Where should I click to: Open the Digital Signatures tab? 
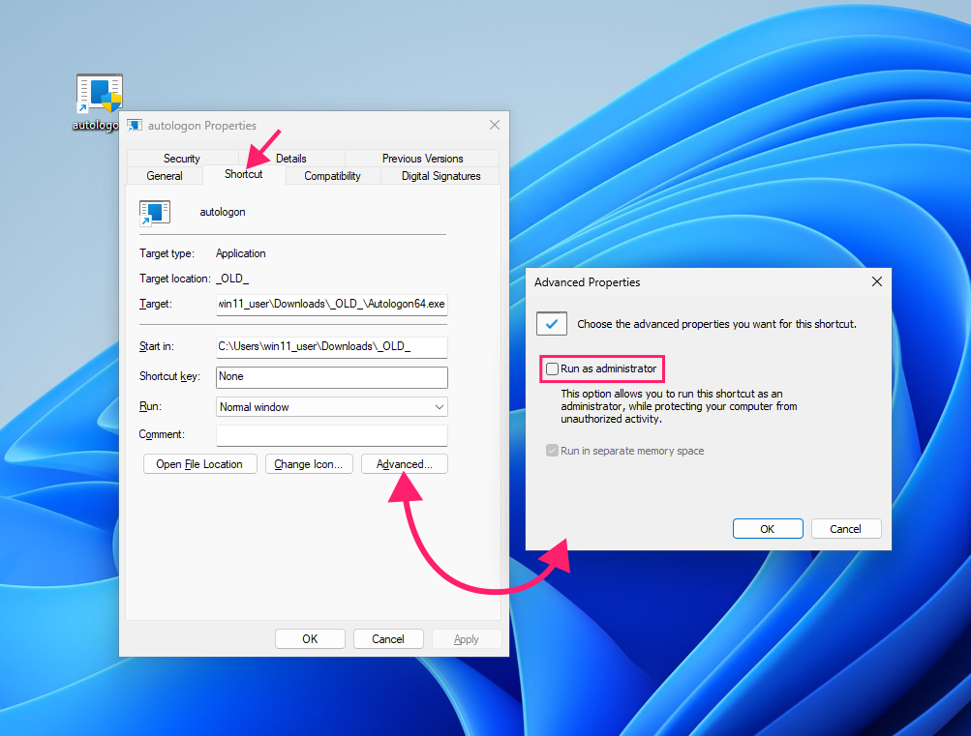point(440,176)
